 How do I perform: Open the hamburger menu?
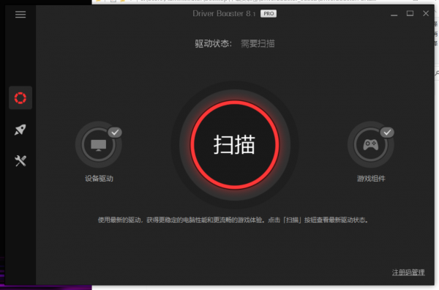point(20,15)
